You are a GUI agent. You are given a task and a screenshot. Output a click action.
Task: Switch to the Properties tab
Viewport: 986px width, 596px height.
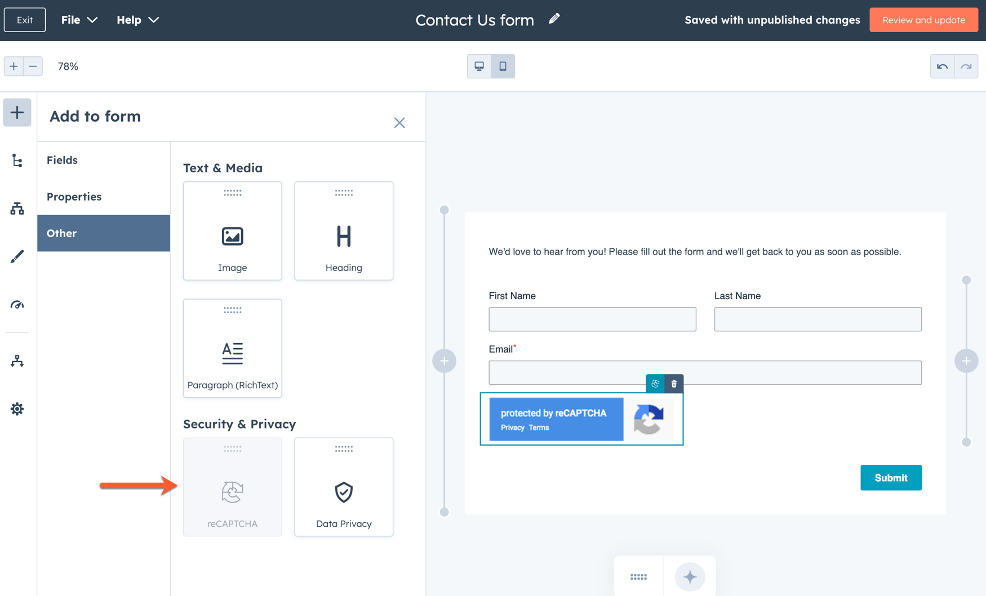pos(74,197)
